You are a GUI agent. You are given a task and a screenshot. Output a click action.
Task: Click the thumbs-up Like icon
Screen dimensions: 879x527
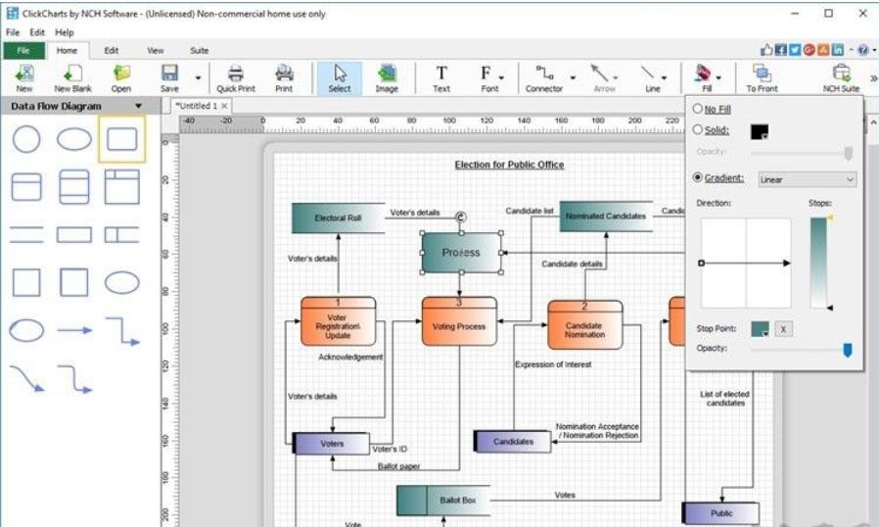766,50
